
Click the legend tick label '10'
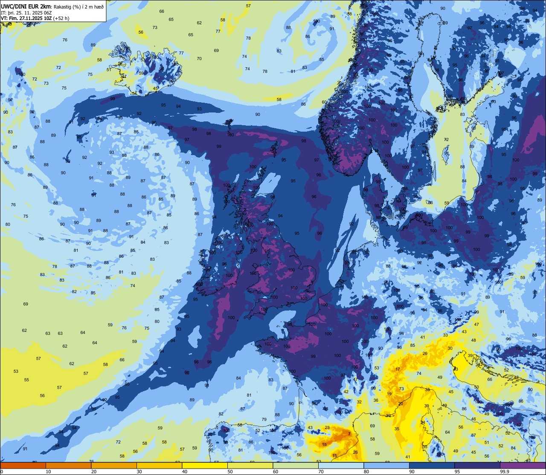click(x=48, y=472)
